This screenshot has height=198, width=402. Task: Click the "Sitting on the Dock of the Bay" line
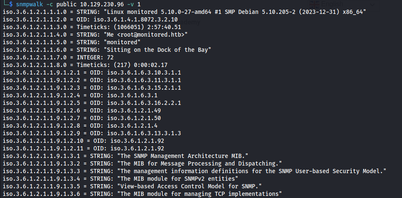coord(106,50)
